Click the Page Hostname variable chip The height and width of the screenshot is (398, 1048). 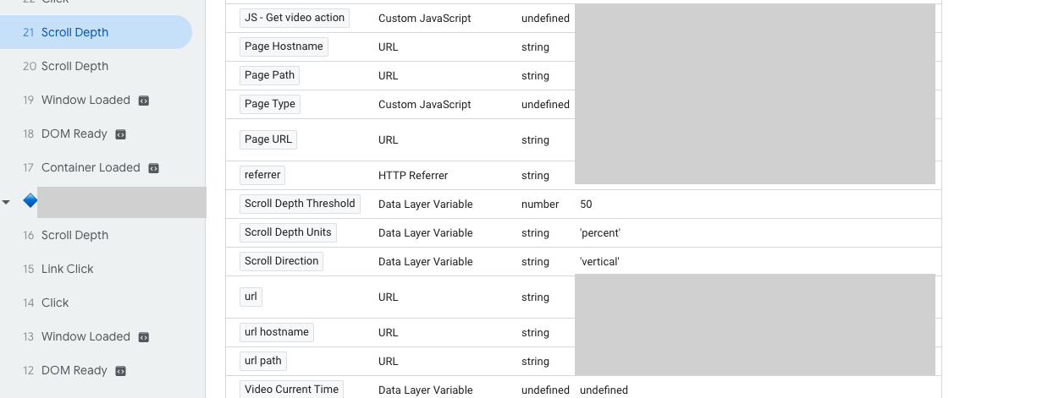pos(284,46)
